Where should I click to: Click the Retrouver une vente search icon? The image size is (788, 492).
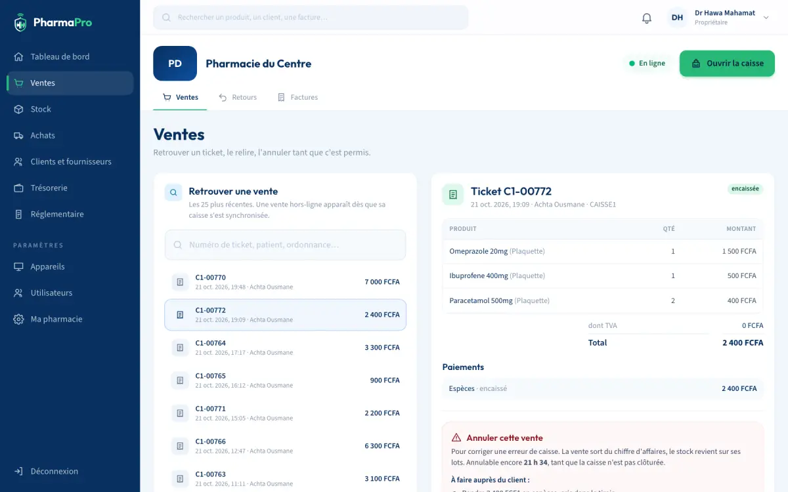(173, 193)
